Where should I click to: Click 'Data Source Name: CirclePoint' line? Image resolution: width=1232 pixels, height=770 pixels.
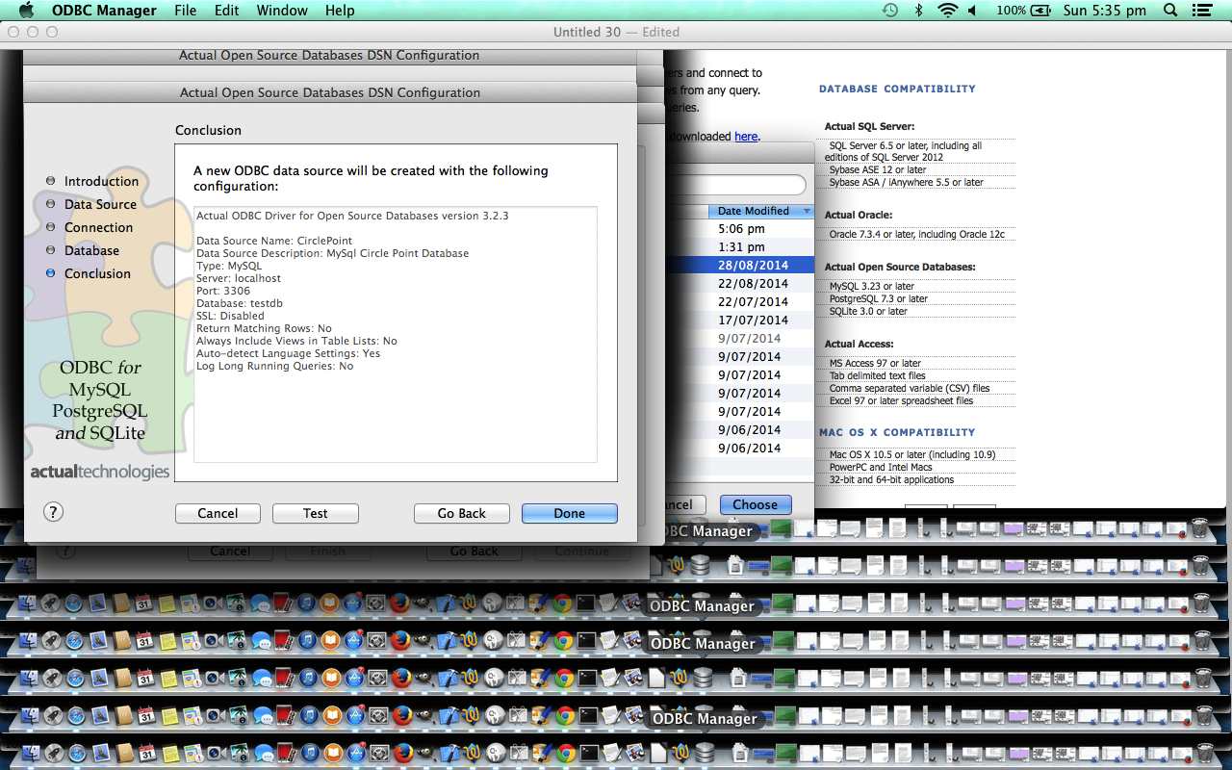point(274,241)
